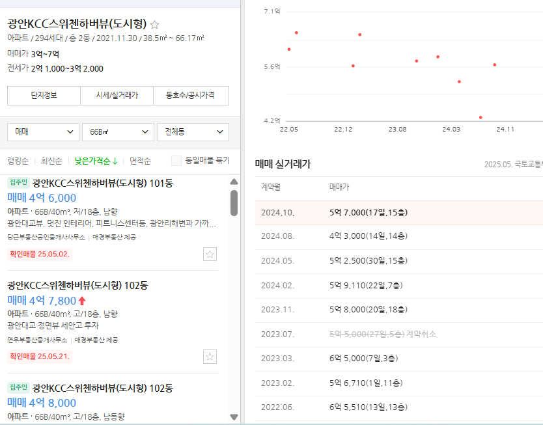The image size is (543, 425).
Task: Select 2023.11. 5억 8,000 transaction row
Action: [x=399, y=310]
